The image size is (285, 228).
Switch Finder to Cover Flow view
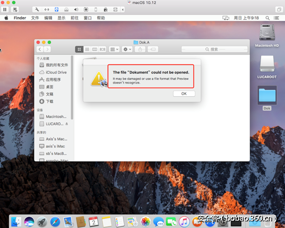103,49
